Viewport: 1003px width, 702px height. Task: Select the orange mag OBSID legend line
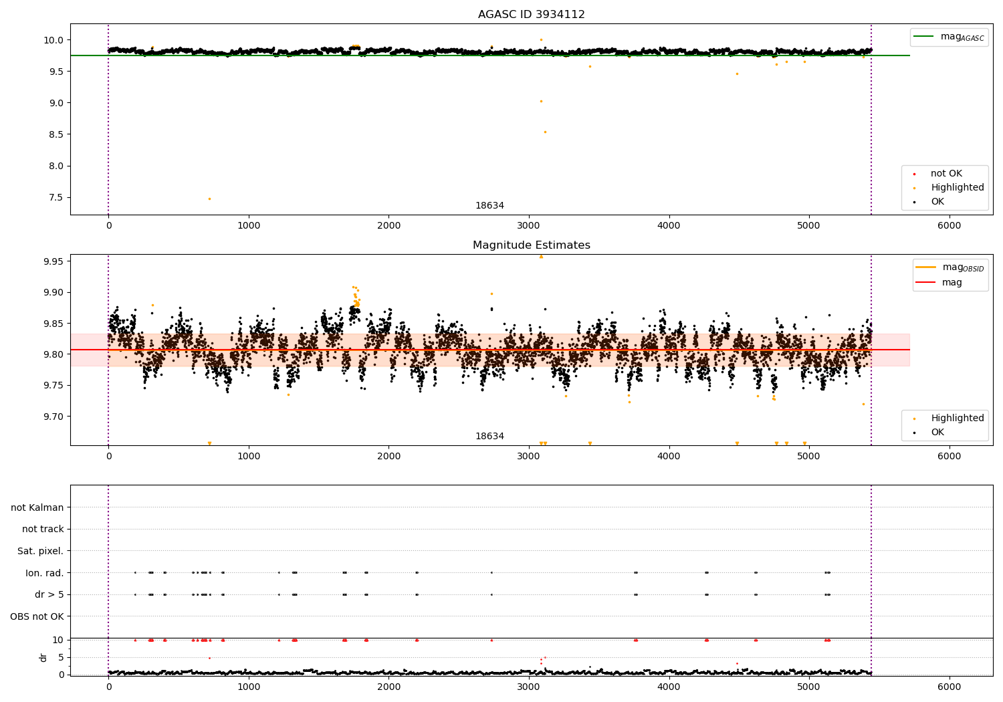point(926,267)
